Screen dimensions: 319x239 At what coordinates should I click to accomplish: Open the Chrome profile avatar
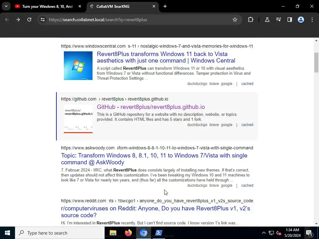pos(301,20)
